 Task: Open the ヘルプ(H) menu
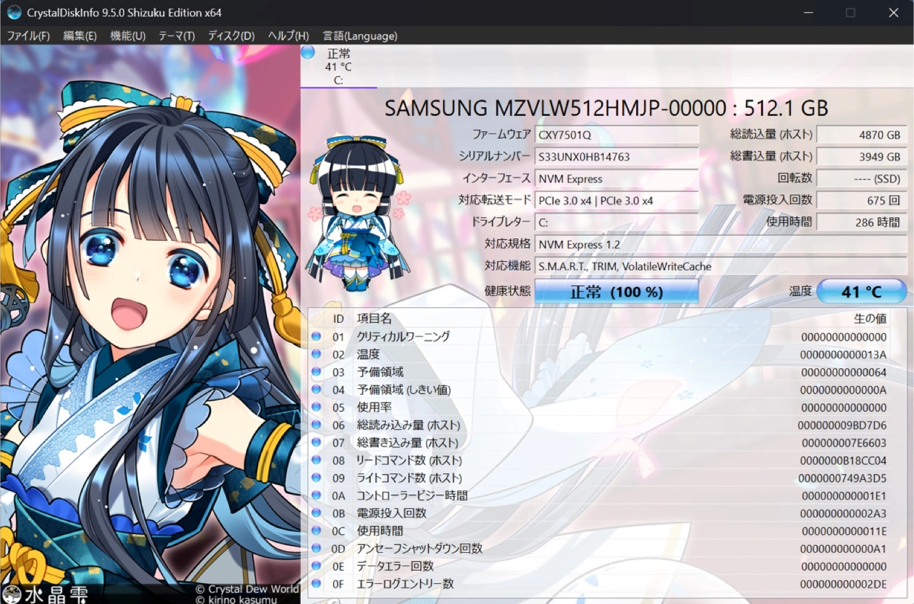pos(288,35)
